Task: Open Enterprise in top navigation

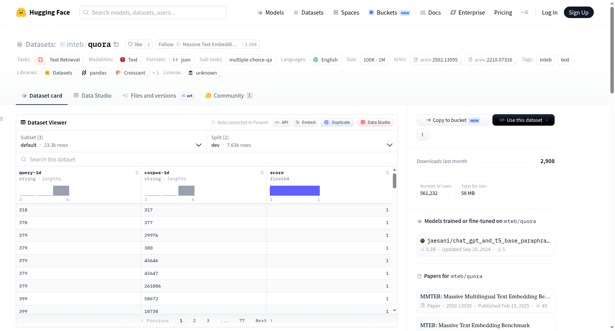Action: pyautogui.click(x=467, y=12)
